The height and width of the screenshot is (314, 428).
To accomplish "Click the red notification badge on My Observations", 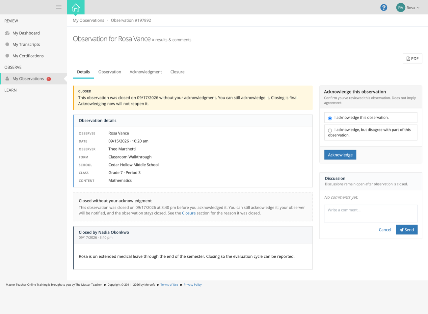I will pyautogui.click(x=49, y=79).
